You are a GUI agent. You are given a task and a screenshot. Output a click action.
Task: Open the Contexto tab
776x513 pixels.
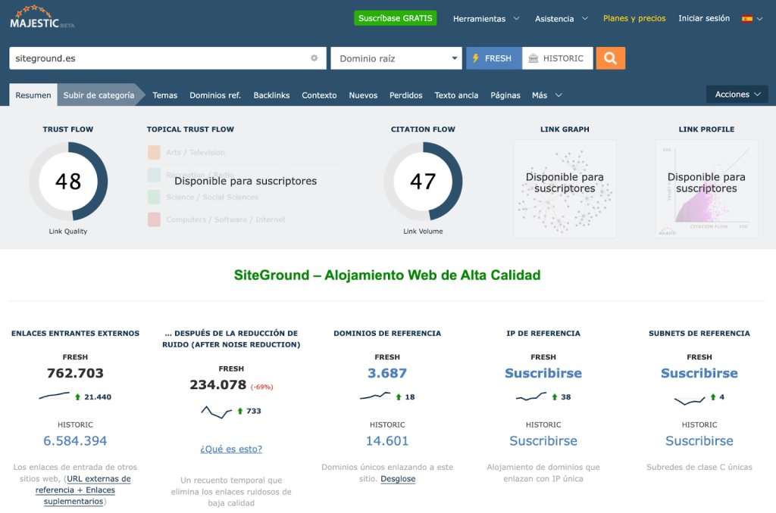click(319, 95)
